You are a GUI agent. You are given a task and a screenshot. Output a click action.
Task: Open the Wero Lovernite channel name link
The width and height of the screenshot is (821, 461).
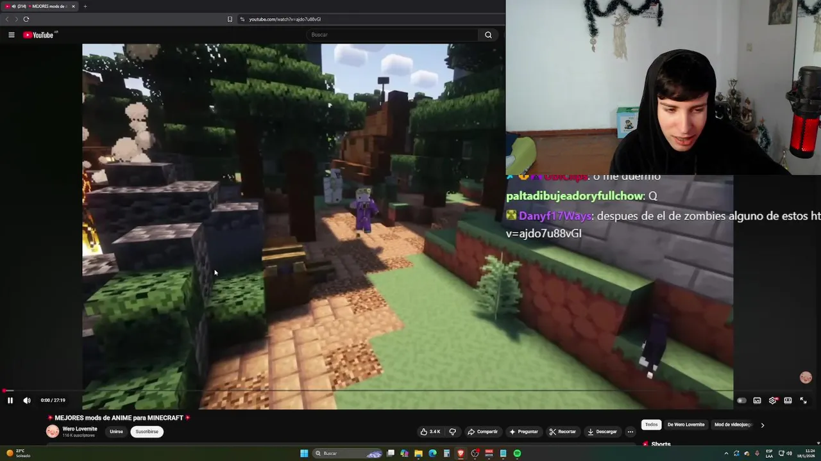tap(80, 429)
